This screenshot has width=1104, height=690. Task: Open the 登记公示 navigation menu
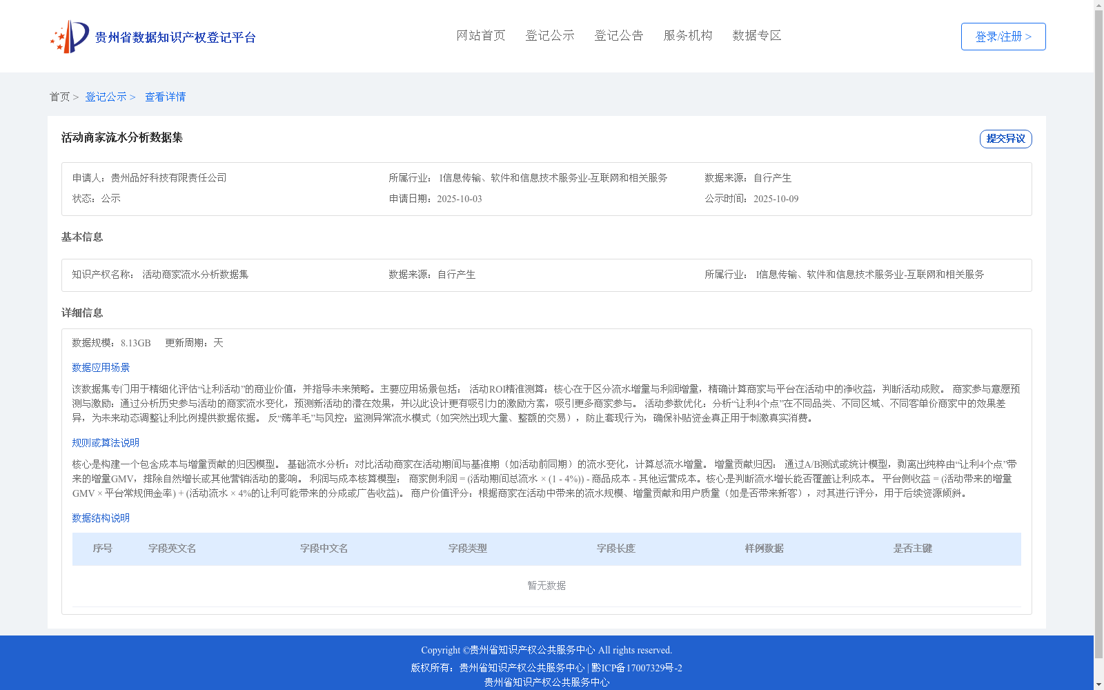click(x=550, y=35)
